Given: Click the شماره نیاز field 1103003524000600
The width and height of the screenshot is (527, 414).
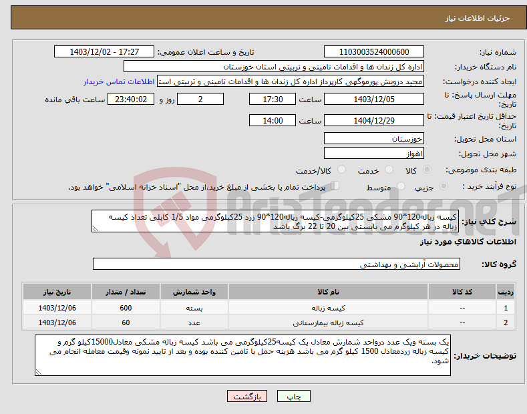Looking at the screenshot, I should click(x=374, y=52).
